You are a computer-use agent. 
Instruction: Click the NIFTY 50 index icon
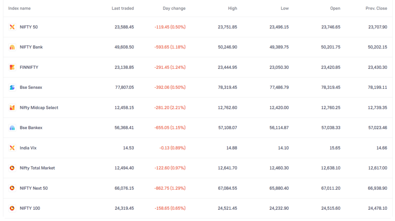[12, 27]
